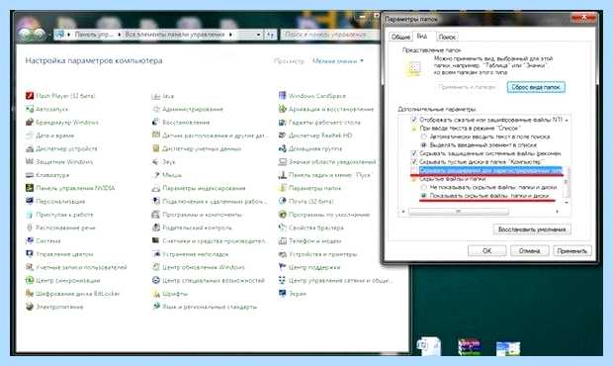Click the vertical scrollbar thumb in settings list

pyautogui.click(x=567, y=182)
